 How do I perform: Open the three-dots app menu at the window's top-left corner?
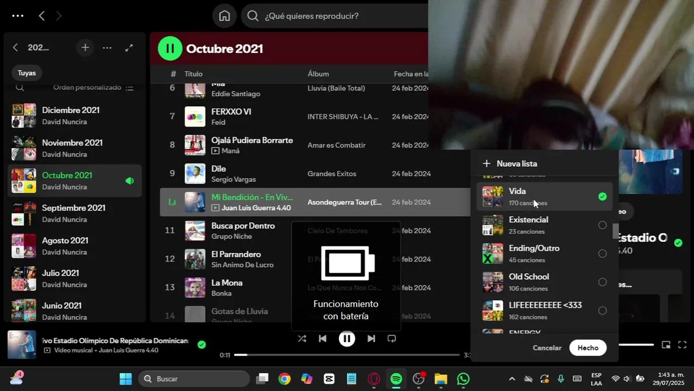(17, 16)
